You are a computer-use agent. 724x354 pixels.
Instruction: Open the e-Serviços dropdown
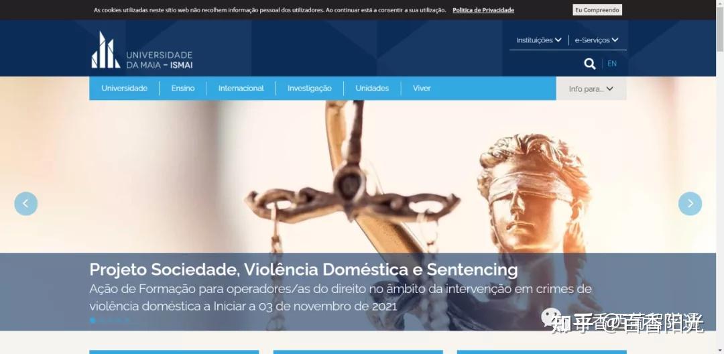(x=597, y=40)
